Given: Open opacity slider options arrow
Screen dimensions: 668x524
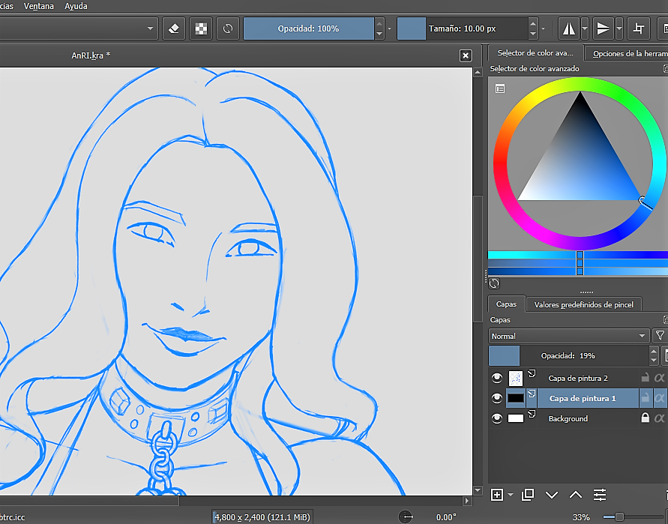Looking at the screenshot, I should (389, 29).
